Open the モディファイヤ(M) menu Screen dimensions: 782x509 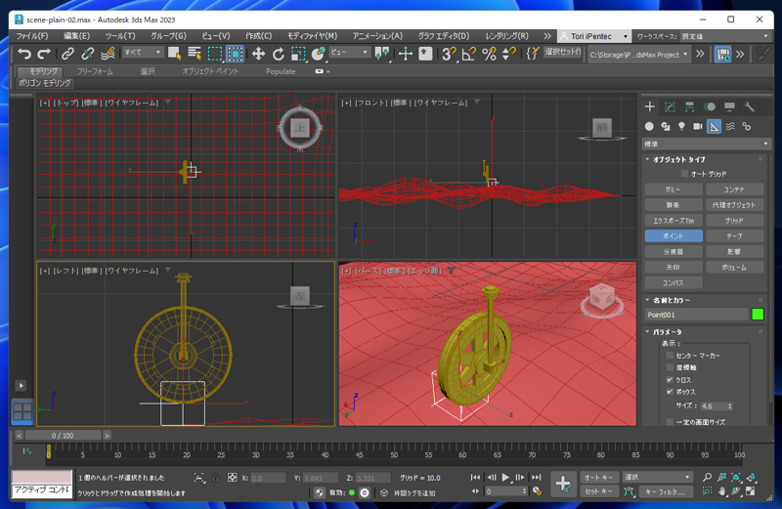click(x=312, y=36)
